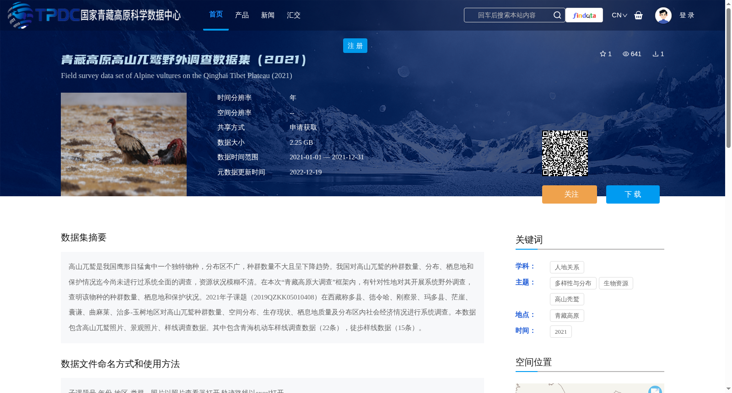732x393 pixels.
Task: Open the CN language dropdown
Action: coord(619,15)
